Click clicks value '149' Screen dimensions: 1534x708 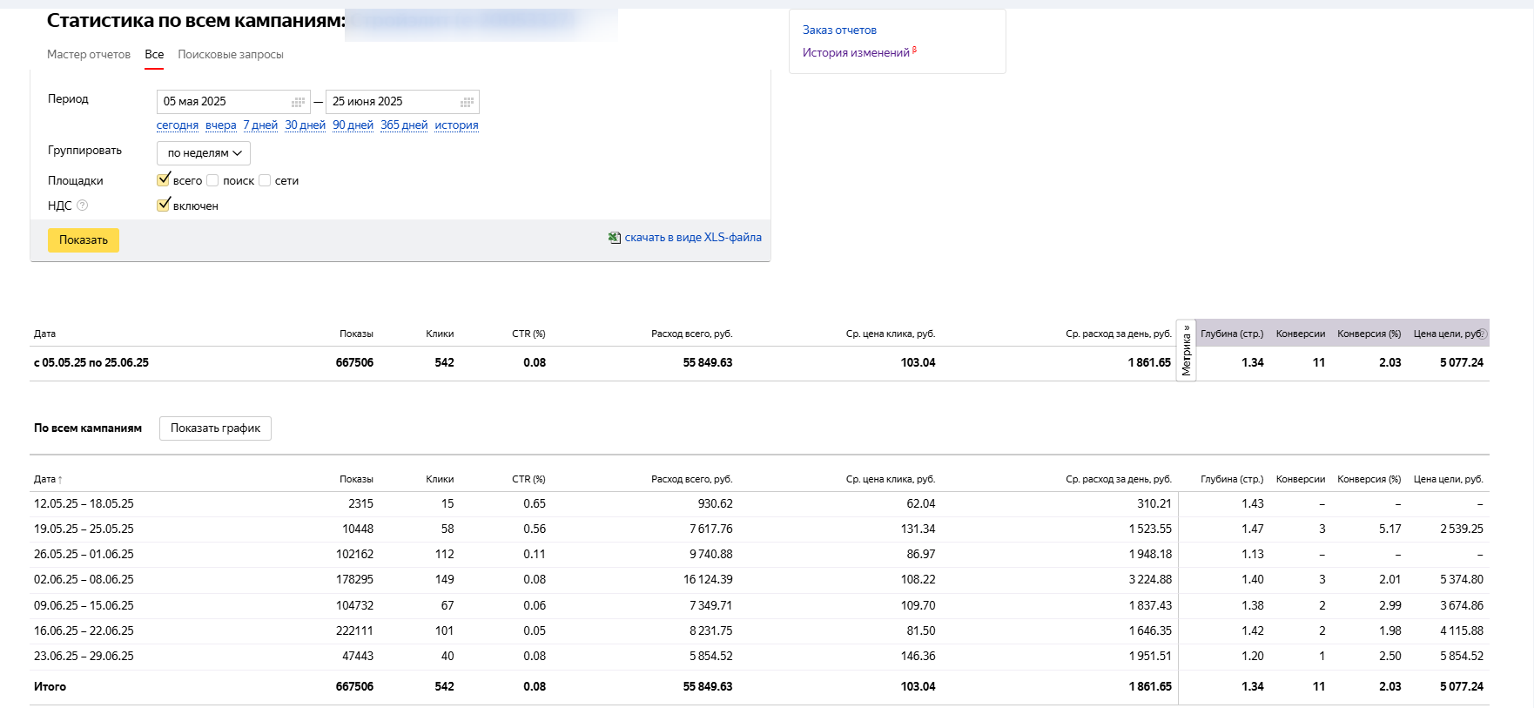coord(444,579)
